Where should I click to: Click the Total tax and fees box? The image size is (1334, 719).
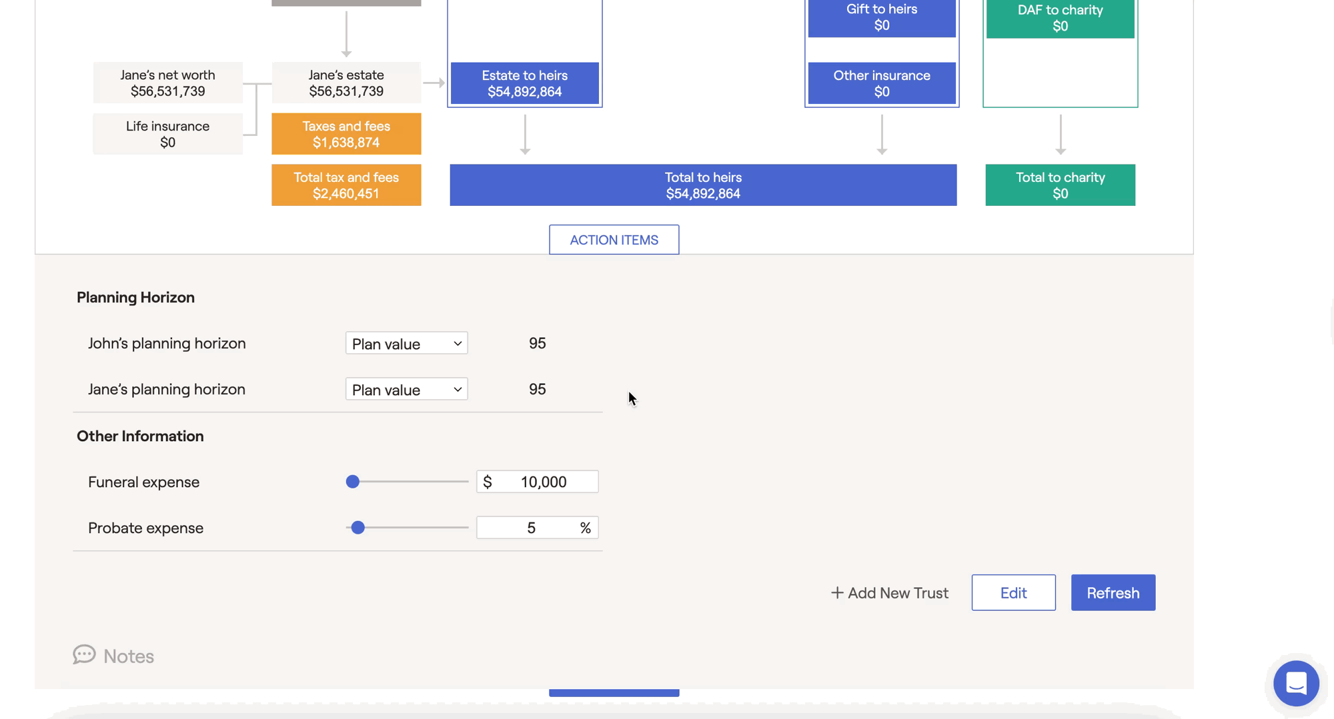point(346,185)
